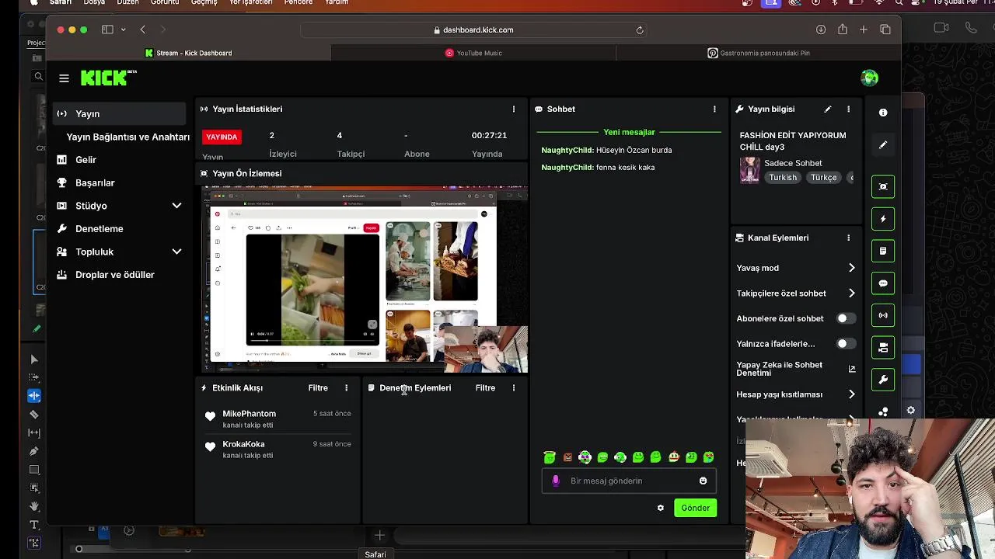Click Safari share icon
The image size is (995, 559).
point(842,30)
